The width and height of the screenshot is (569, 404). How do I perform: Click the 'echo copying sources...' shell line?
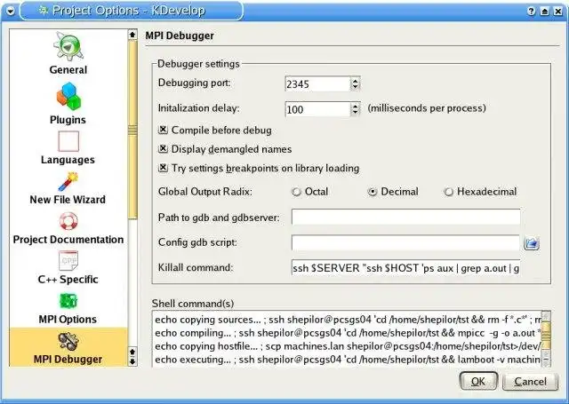[348, 320]
